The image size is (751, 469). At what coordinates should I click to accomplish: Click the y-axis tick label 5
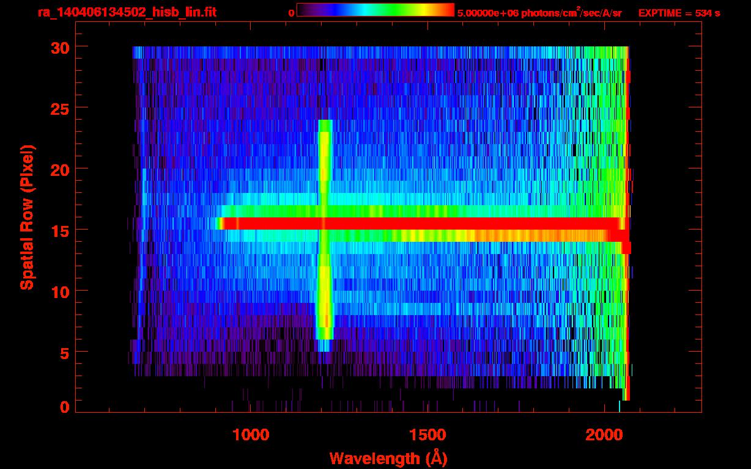[64, 352]
